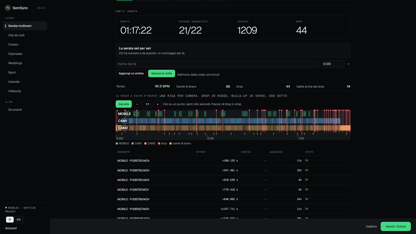416x234 pixels.
Task: Click the red drop legend swatch
Action: tap(159, 144)
